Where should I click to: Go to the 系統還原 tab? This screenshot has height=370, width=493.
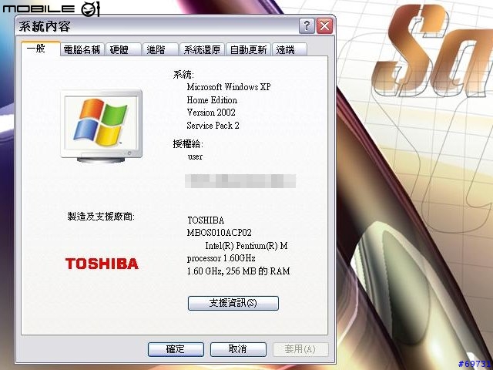point(202,49)
